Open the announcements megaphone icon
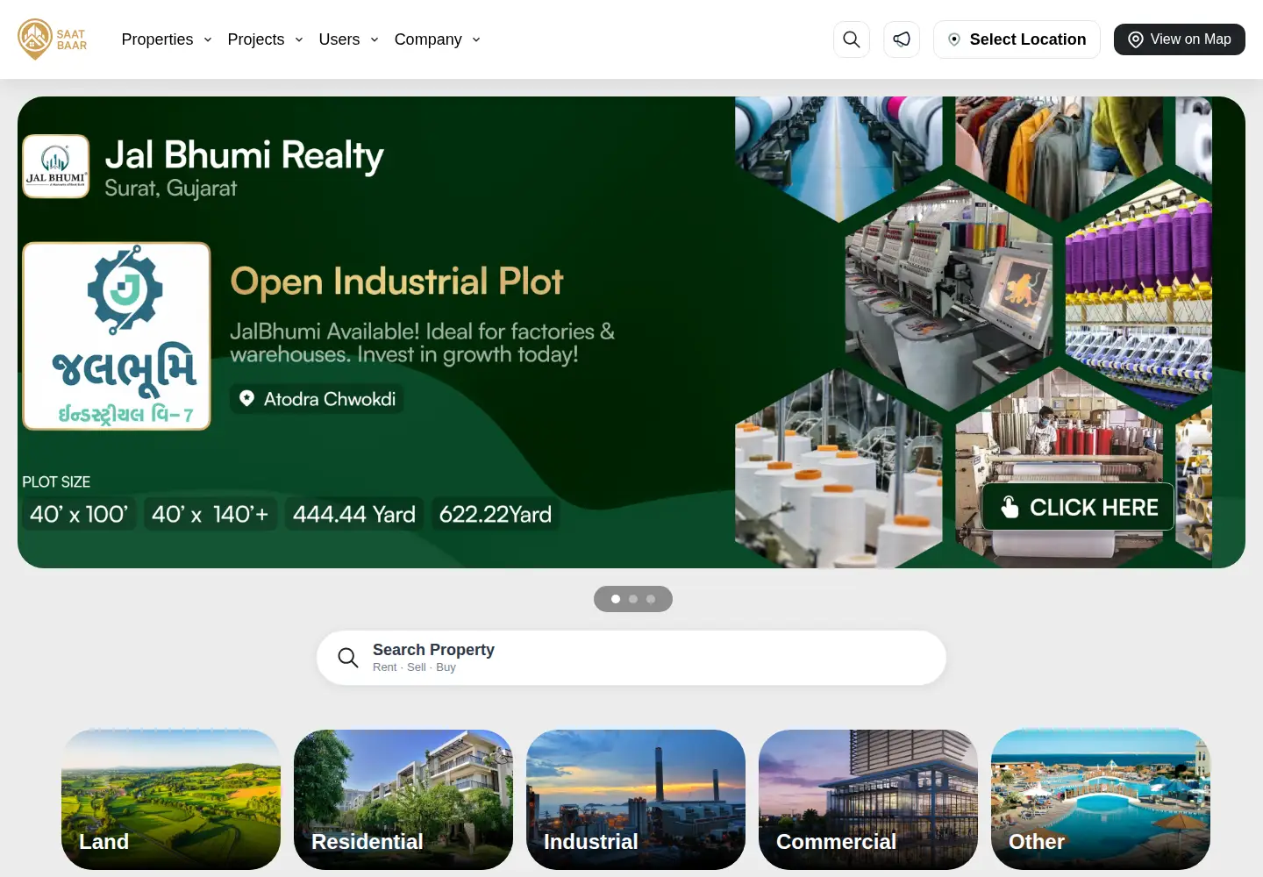 tap(901, 39)
